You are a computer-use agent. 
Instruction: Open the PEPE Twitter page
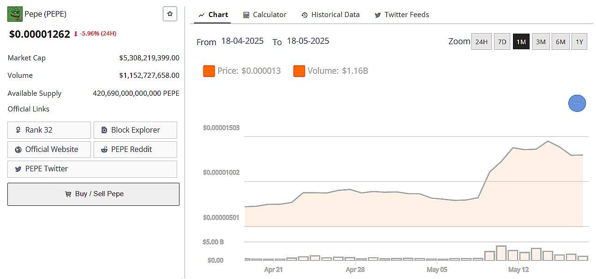(x=92, y=169)
